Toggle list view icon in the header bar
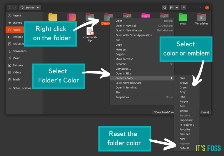This screenshot has width=224, height=156. pyautogui.click(x=171, y=8)
